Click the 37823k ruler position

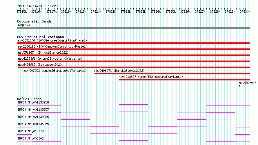coord(141,12)
